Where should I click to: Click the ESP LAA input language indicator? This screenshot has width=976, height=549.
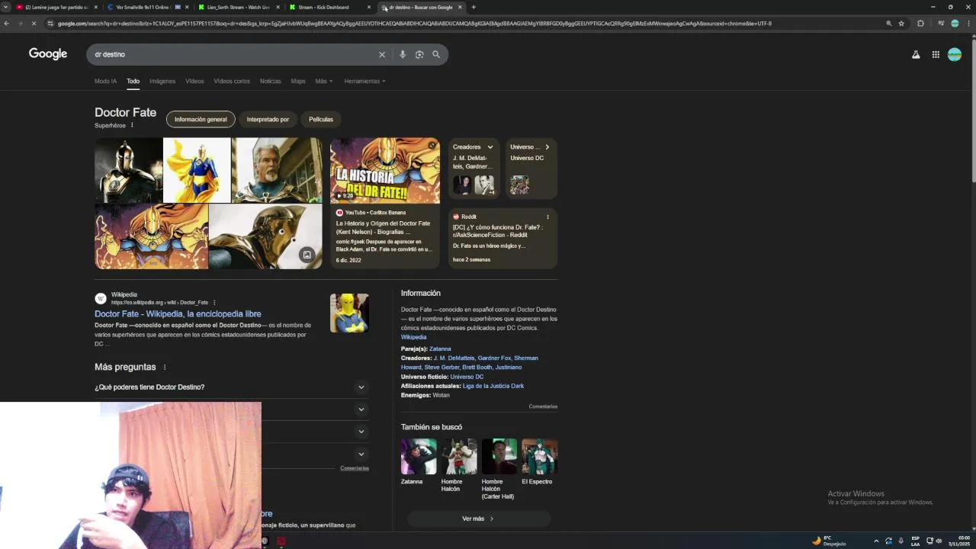tap(916, 541)
